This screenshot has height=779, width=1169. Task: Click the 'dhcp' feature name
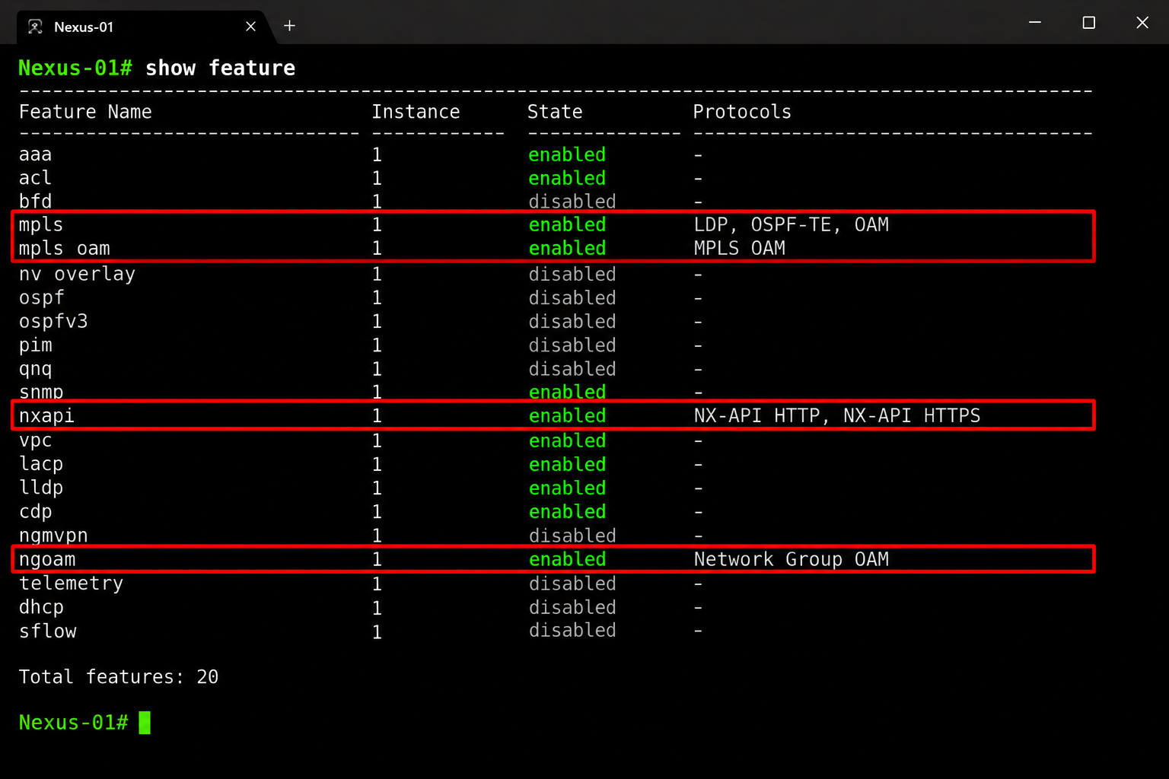[41, 607]
